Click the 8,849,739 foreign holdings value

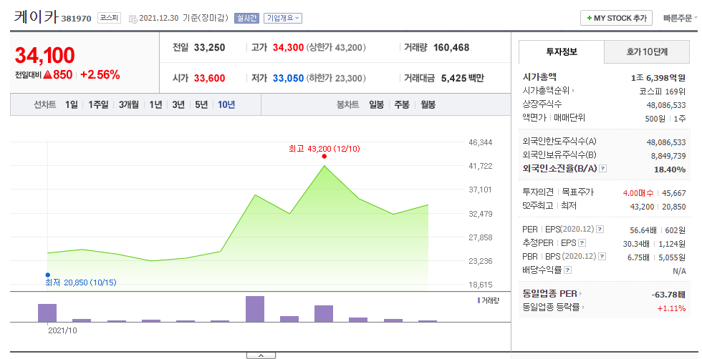tap(668, 156)
